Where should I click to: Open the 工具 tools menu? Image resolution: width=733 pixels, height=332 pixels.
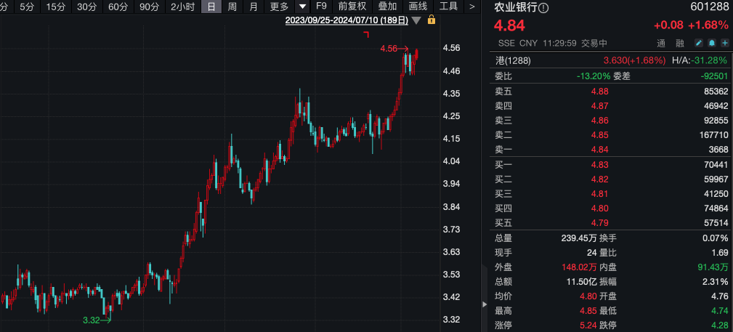(x=449, y=7)
